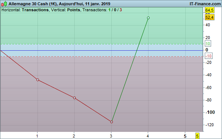Viewport: 222px width, 139px height.
Task: Click the 20 label on vertical axis
Action: coord(207,38)
